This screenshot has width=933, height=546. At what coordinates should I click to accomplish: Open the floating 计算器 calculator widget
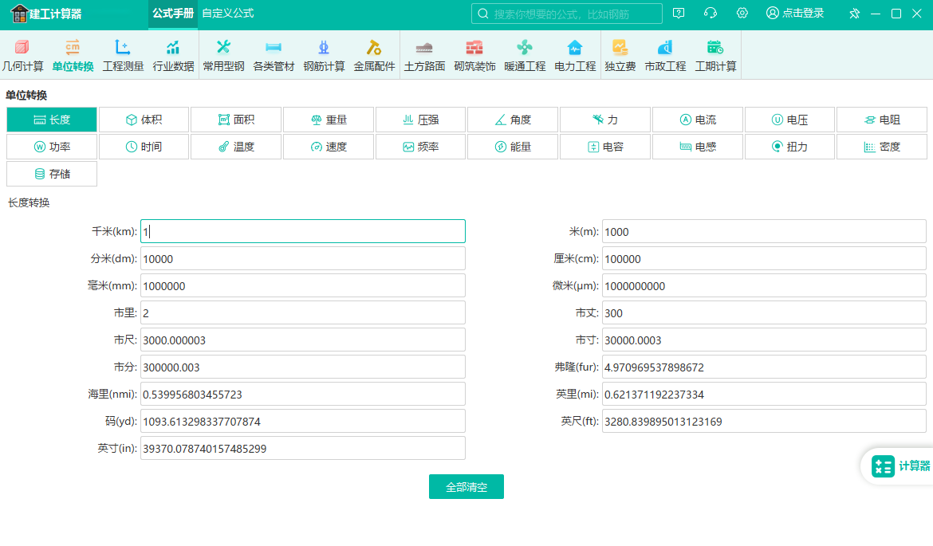pyautogui.click(x=900, y=466)
